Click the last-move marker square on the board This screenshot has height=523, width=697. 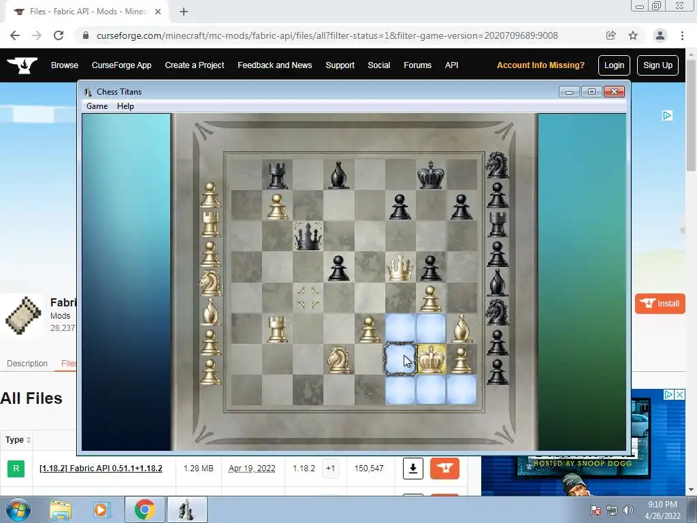308,298
